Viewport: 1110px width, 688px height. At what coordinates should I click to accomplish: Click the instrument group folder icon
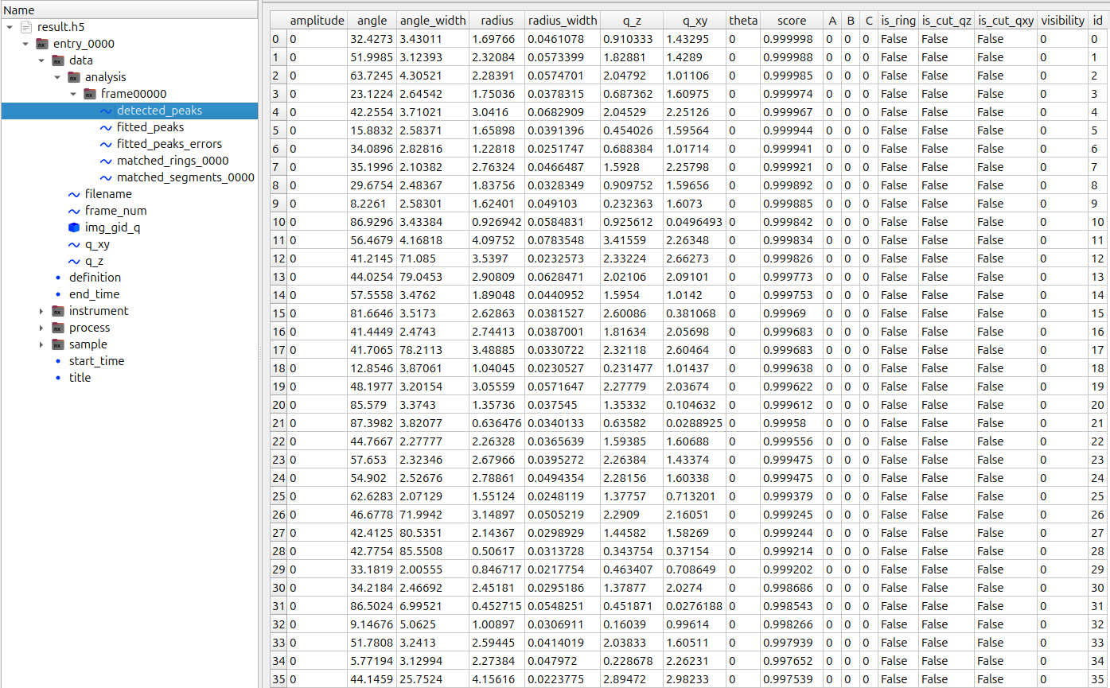tap(58, 311)
